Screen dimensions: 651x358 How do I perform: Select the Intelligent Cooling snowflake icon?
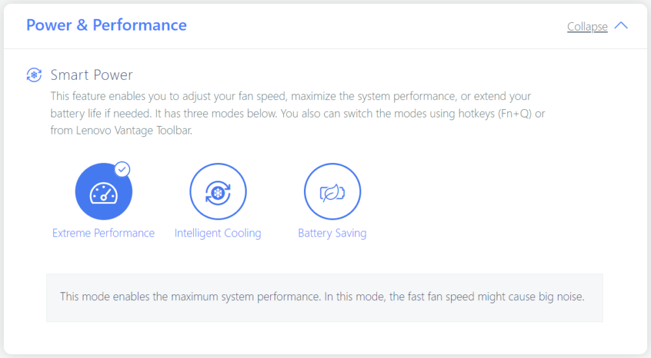click(x=218, y=192)
